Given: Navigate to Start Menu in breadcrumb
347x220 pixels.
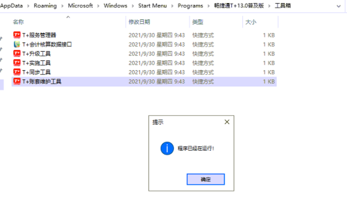Looking at the screenshot, I should point(153,6).
